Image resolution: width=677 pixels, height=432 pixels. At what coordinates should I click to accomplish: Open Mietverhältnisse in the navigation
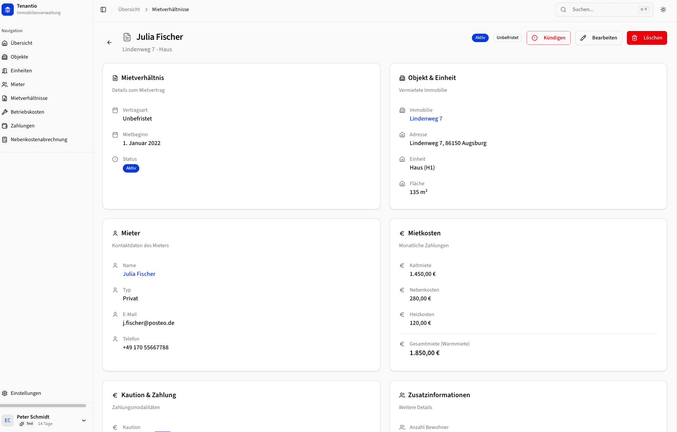(x=29, y=98)
